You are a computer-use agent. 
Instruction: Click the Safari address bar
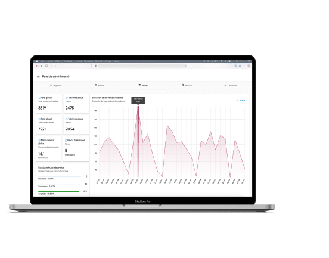pyautogui.click(x=142, y=66)
